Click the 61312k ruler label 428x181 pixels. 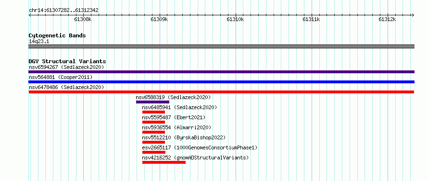(387, 20)
